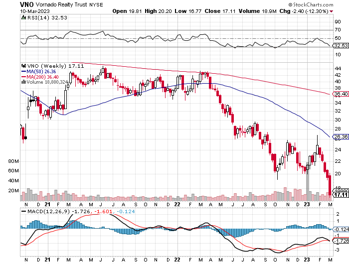349x264 pixels.
Task: Click the MA(50) 26.36 legend entry
Action: click(41, 72)
